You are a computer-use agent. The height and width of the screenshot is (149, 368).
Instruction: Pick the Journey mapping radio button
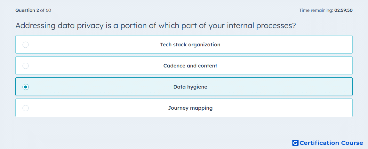26,108
